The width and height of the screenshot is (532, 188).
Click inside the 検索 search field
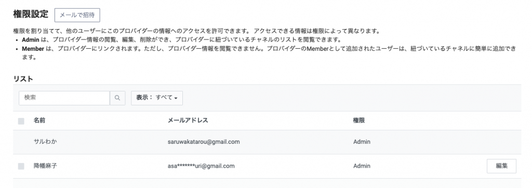point(64,98)
